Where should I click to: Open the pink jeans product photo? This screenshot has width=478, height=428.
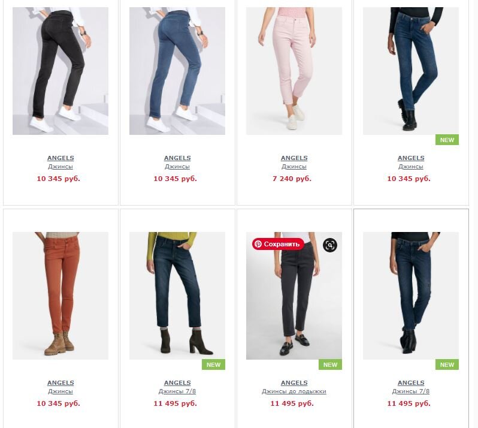[294, 71]
